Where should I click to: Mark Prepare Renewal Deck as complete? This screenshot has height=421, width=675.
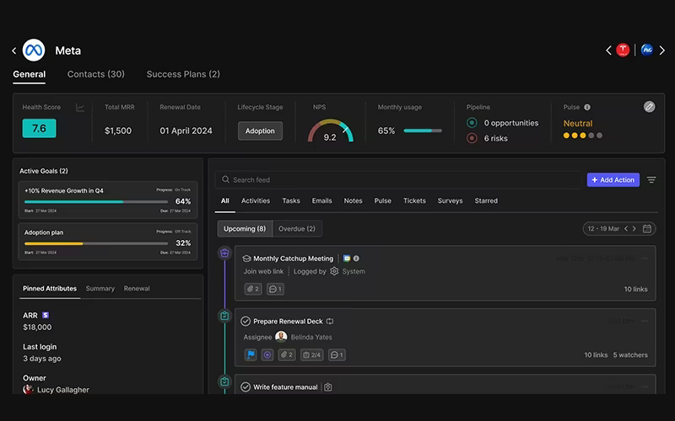246,322
